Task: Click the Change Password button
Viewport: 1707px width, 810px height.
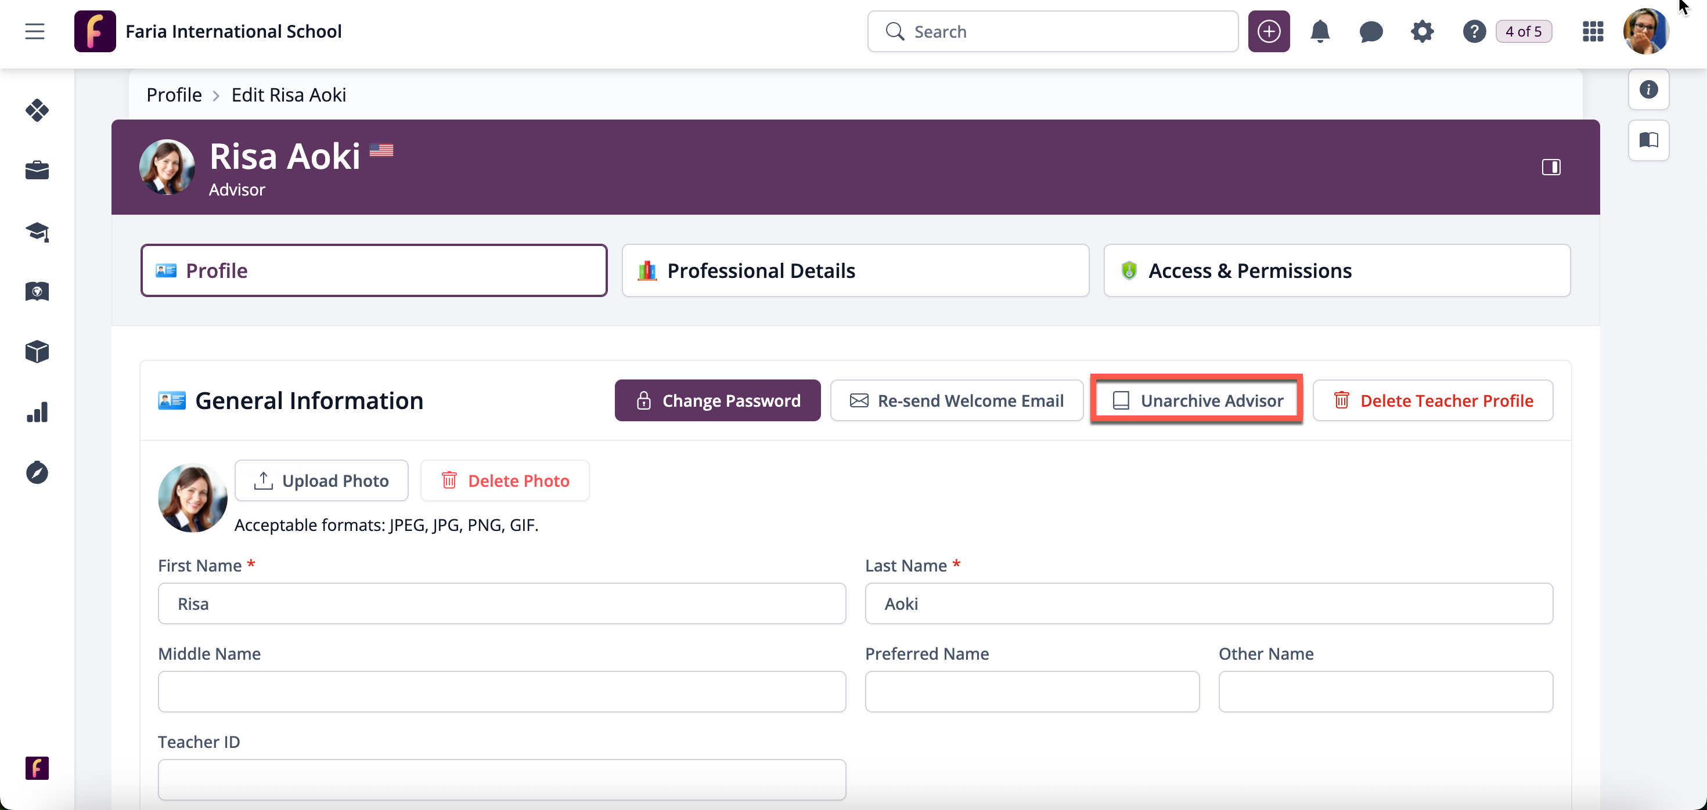Action: [717, 400]
